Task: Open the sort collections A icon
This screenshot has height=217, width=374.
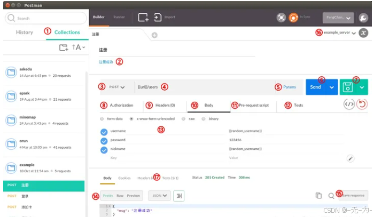Action: [79, 47]
